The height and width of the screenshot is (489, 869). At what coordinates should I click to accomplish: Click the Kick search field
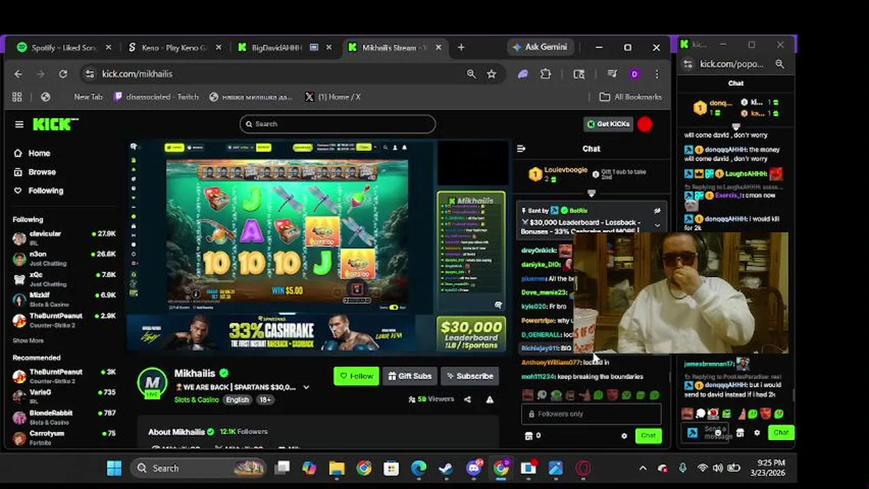(337, 124)
